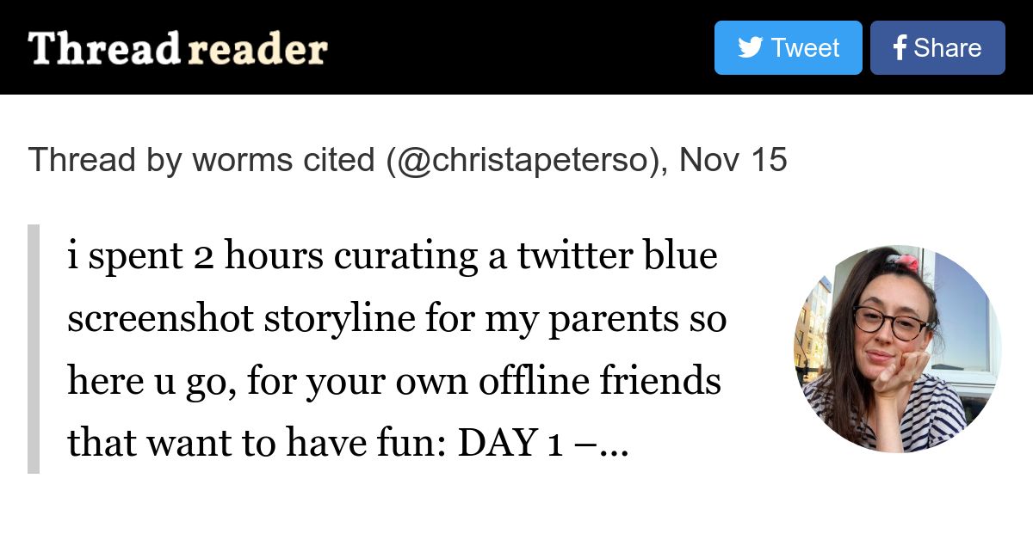Open the Thread reader home logo
This screenshot has width=1033, height=540.
point(177,49)
